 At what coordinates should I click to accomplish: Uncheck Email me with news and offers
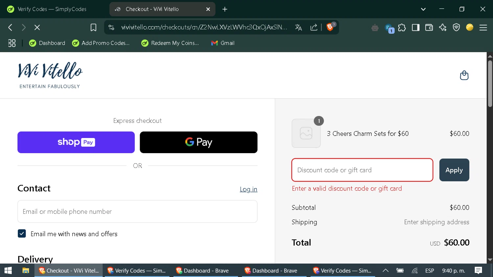click(x=22, y=234)
